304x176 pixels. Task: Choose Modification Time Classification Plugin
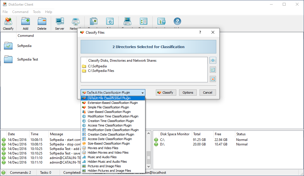click(113, 116)
